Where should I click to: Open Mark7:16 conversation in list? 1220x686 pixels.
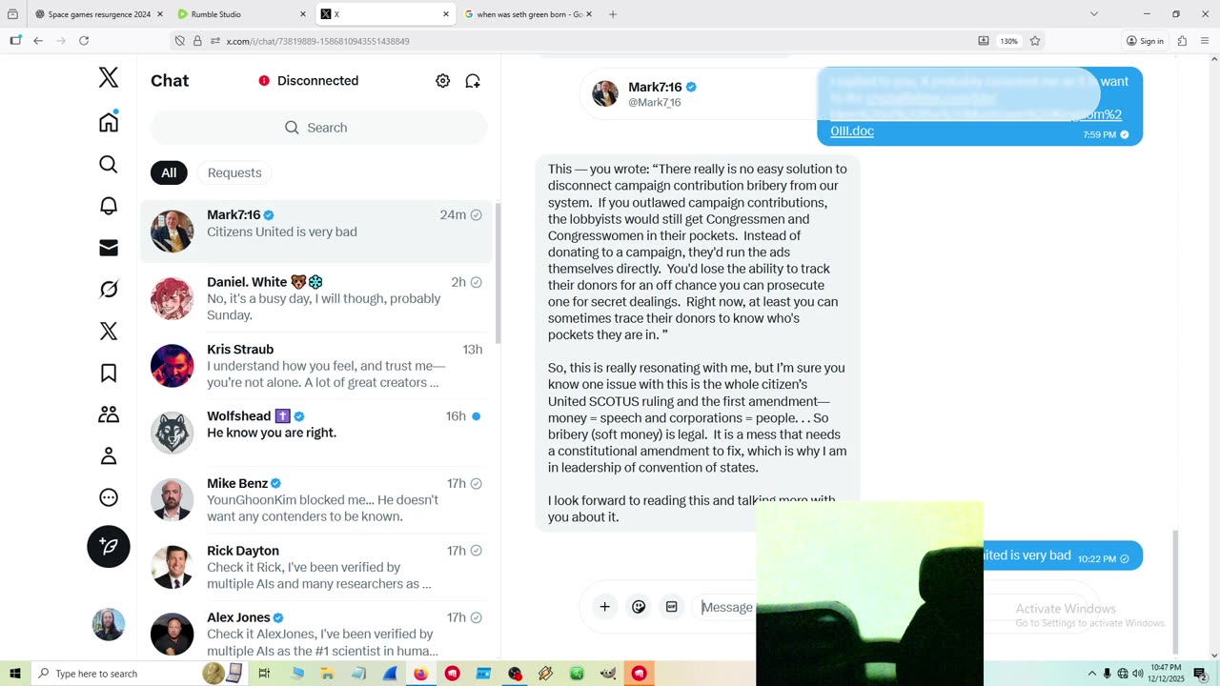[316, 232]
